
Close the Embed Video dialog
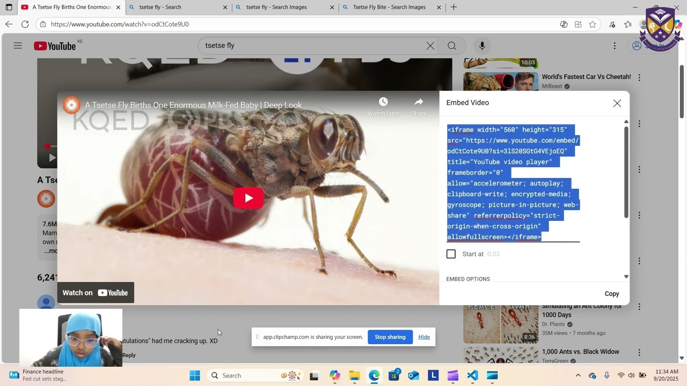pos(617,103)
